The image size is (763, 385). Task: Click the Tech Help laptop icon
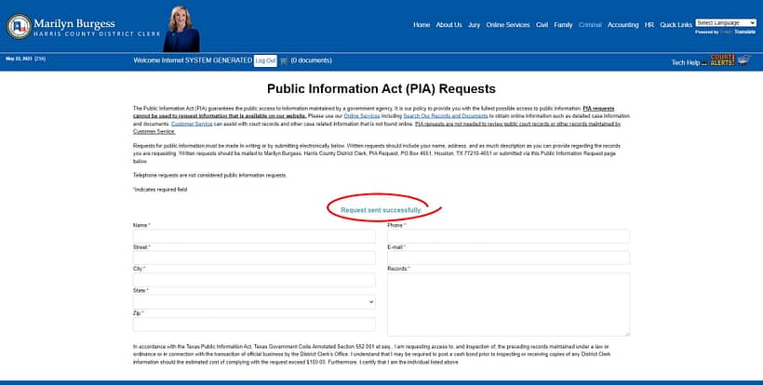click(704, 62)
